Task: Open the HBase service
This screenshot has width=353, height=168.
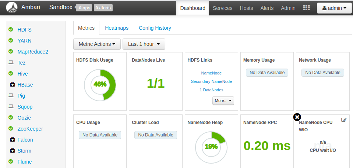Action: point(25,85)
